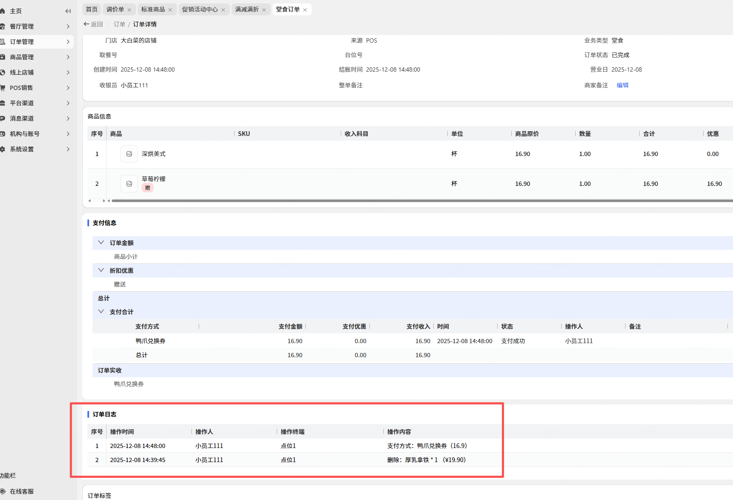This screenshot has height=500, width=733.
Task: Close the 促销活动中心 tab
Action: pyautogui.click(x=223, y=10)
